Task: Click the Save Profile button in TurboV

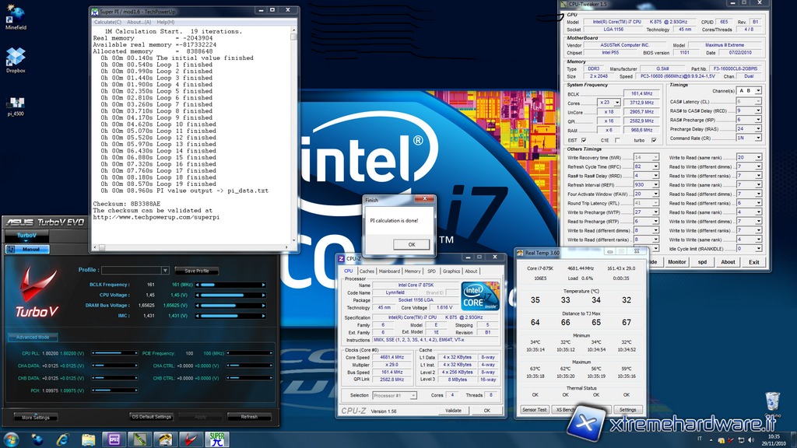Action: [x=196, y=271]
